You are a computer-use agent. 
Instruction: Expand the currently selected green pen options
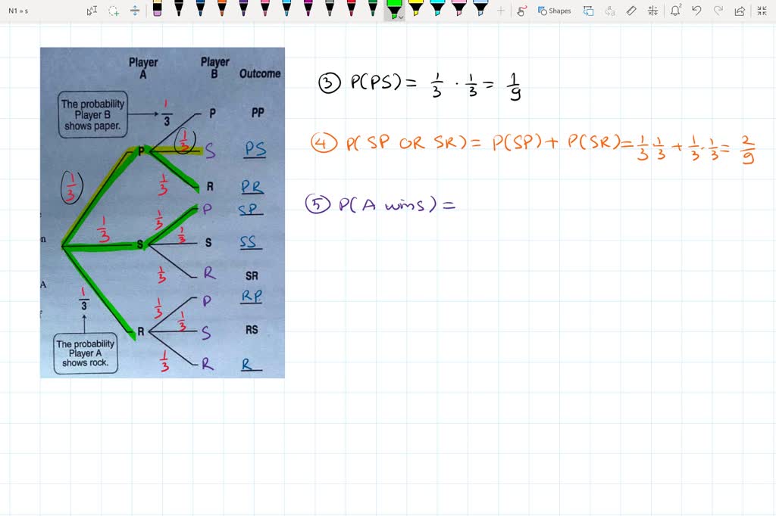(x=399, y=17)
